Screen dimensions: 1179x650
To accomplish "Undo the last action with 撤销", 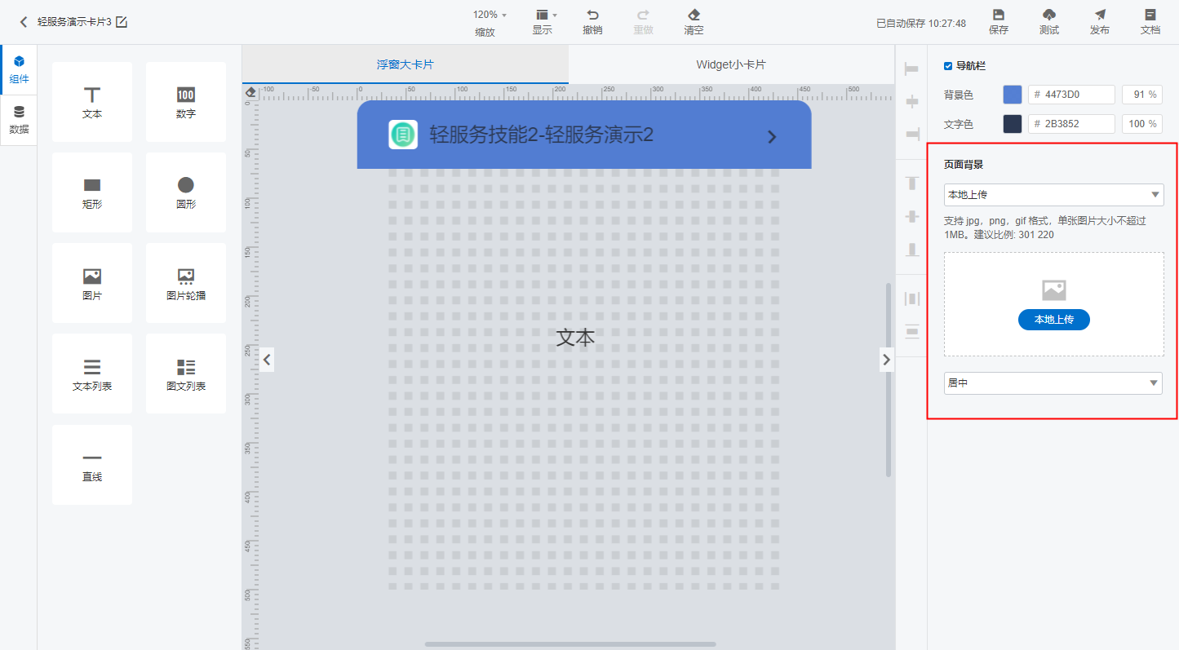I will (592, 22).
